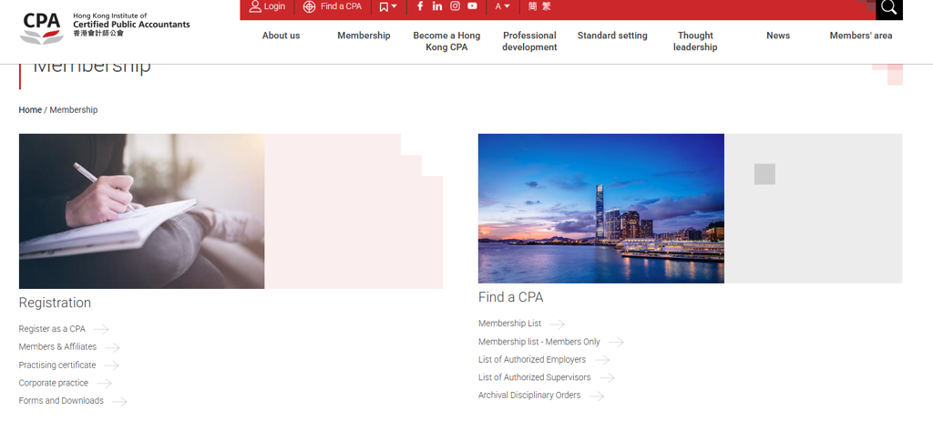The image size is (933, 422).
Task: Open the YouTube icon link
Action: [x=472, y=6]
